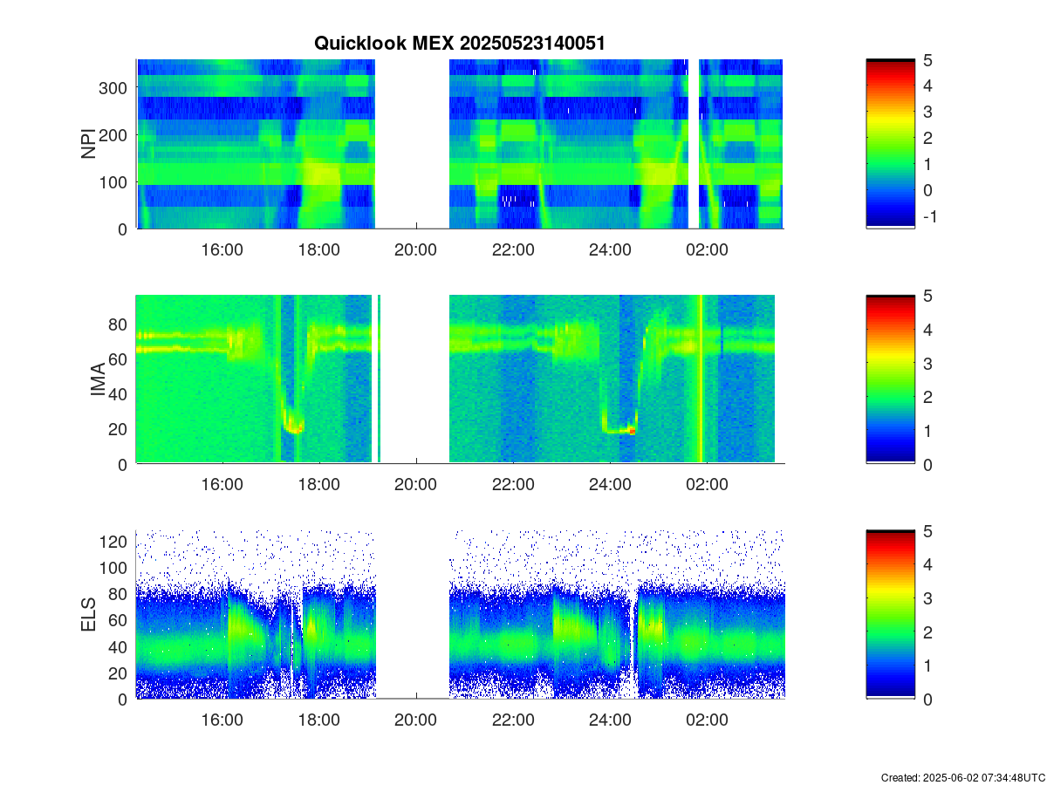Select the 02:00 tick under IMA plot
The width and height of the screenshot is (1047, 785).
pyautogui.click(x=707, y=485)
